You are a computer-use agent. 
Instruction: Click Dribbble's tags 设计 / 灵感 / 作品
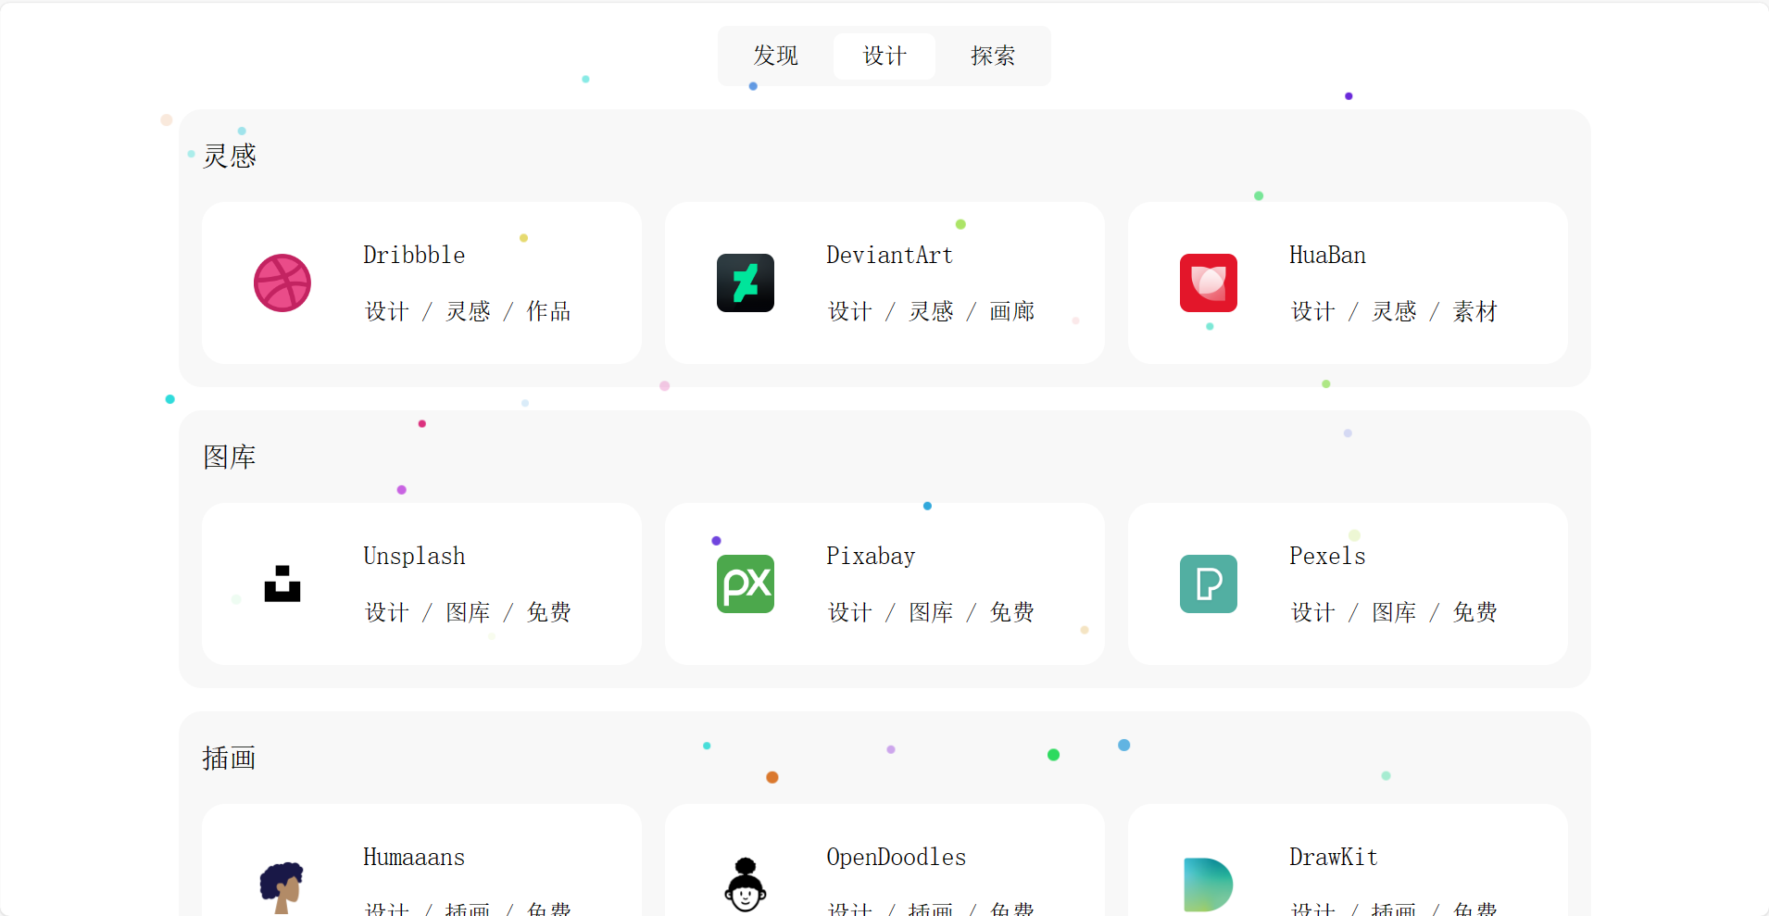coord(468,311)
